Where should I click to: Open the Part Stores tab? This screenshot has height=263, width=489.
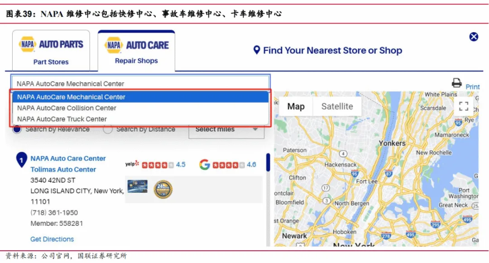pyautogui.click(x=51, y=51)
